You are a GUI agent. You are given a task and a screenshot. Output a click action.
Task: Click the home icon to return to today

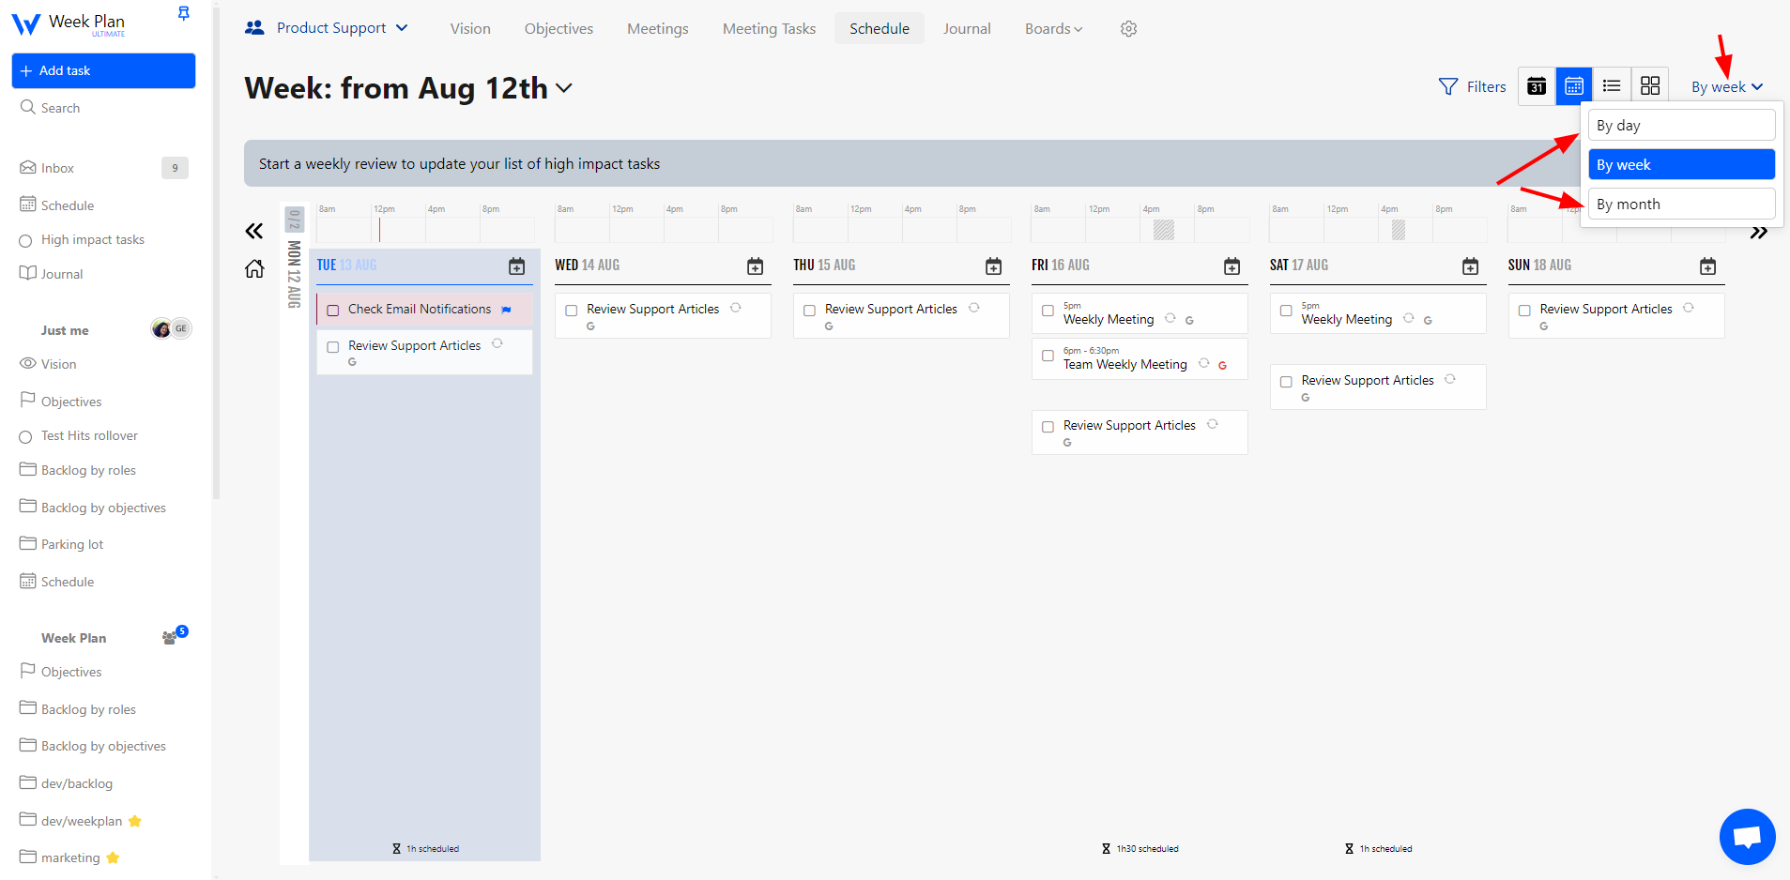click(254, 269)
